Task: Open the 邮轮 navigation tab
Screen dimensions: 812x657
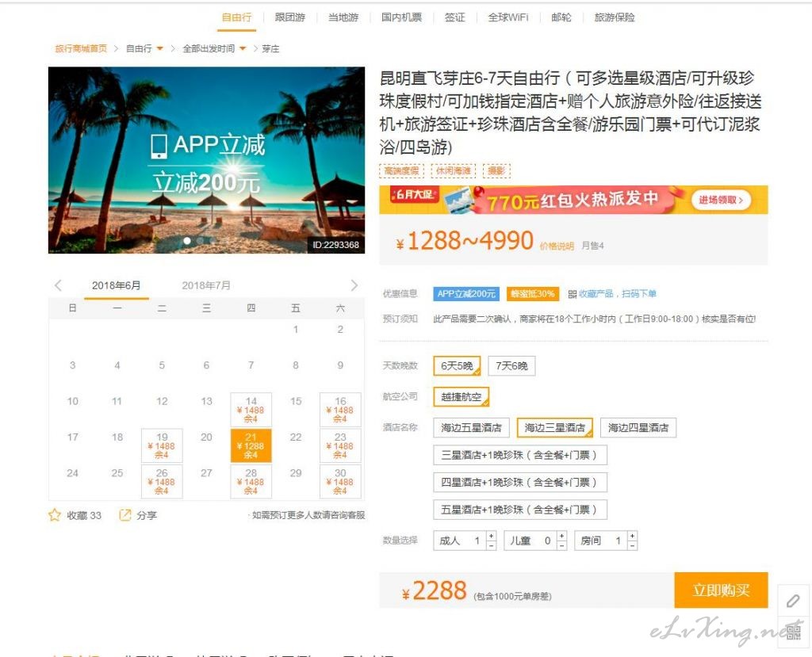Action: 561,17
